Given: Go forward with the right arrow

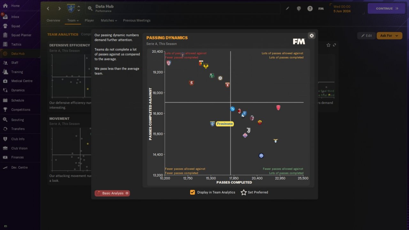Looking at the screenshot, I should tap(59, 9).
